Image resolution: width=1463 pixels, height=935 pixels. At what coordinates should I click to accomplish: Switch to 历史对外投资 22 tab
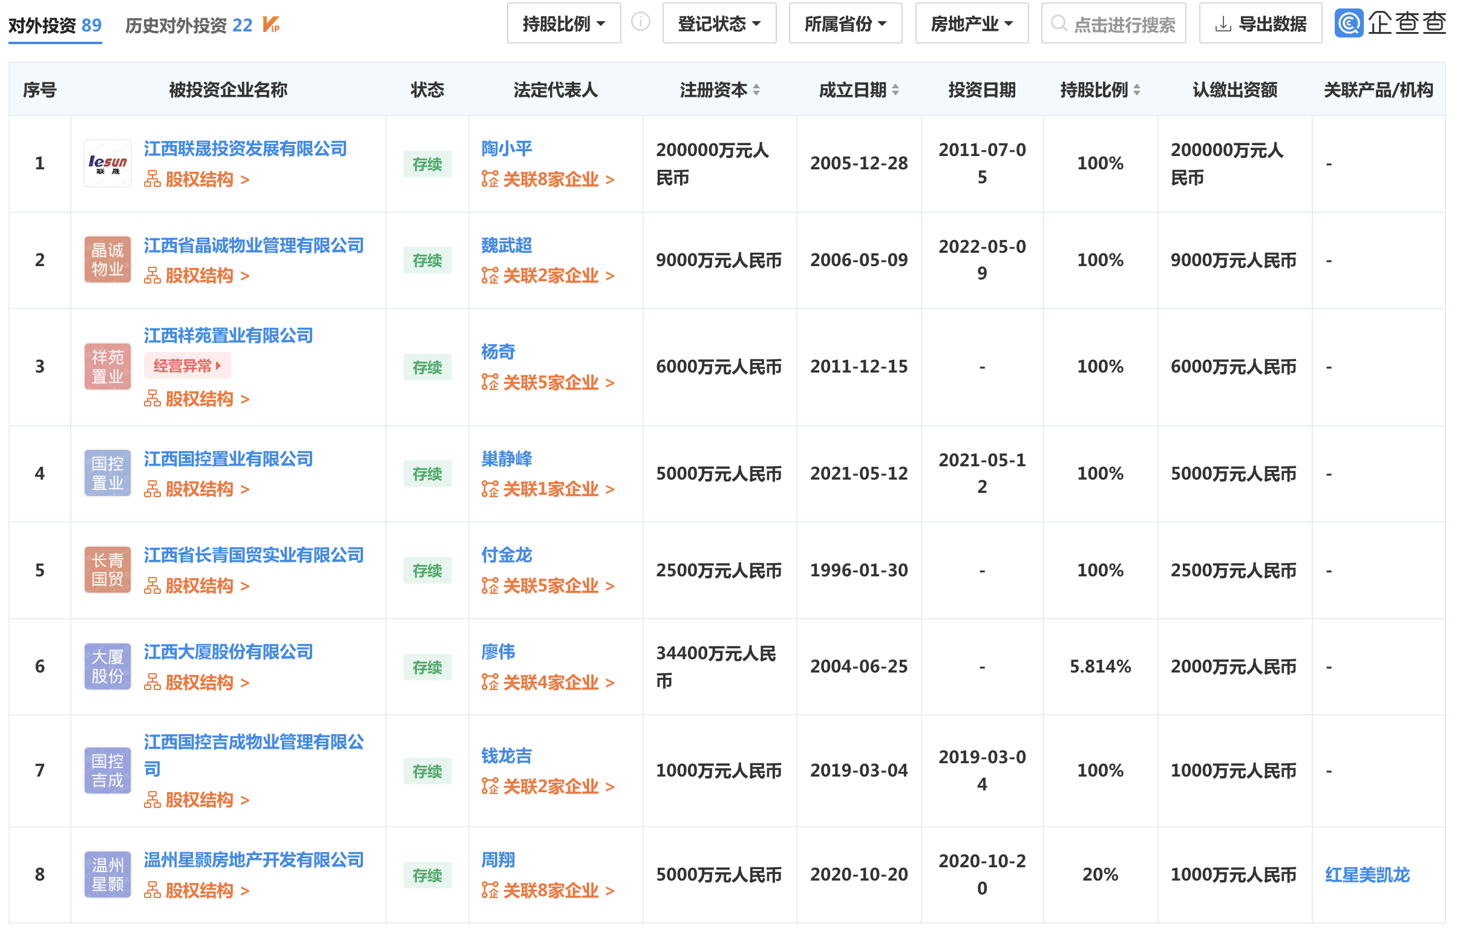189,25
